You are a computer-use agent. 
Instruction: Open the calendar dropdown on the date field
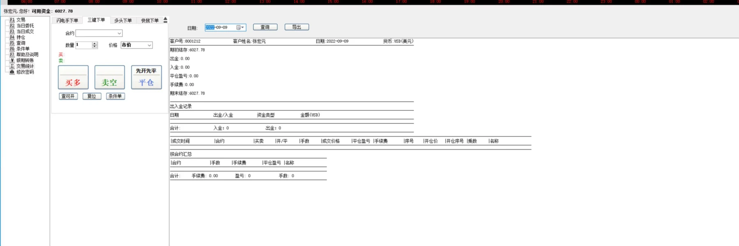(240, 27)
